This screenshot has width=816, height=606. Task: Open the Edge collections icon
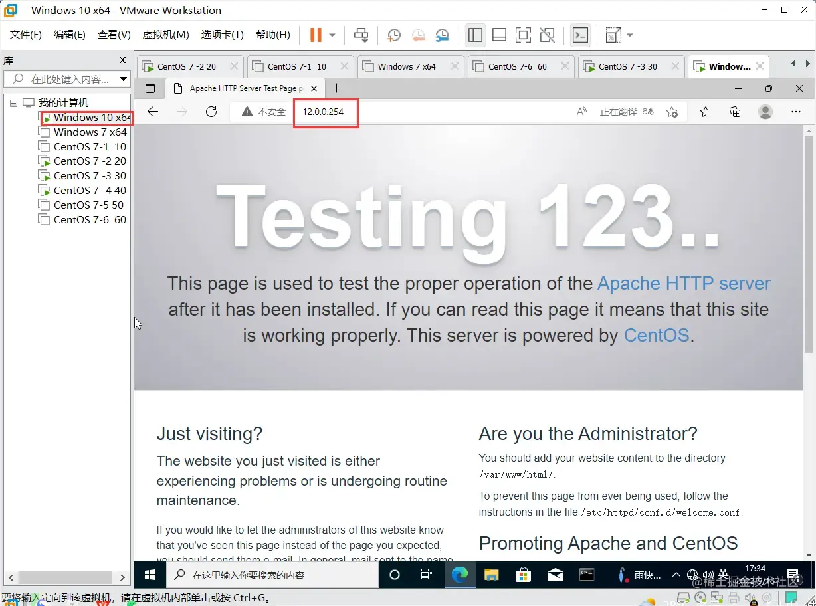(735, 112)
